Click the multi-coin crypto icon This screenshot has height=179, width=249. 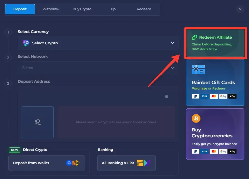tap(26, 43)
